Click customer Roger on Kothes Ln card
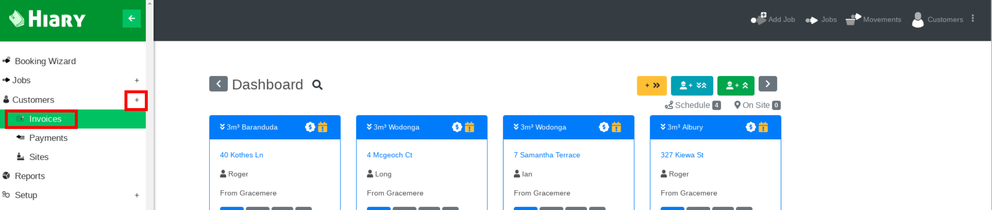Viewport: 992px width, 210px height. click(234, 174)
